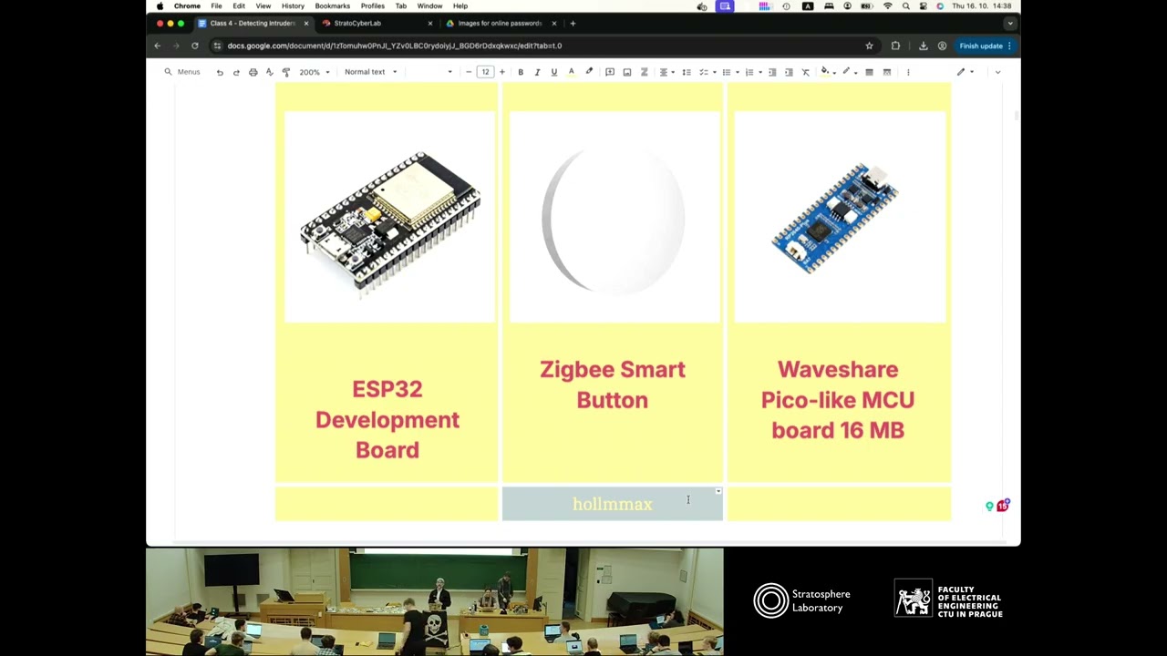Click the ESP32 Development Board image
Screen dimensions: 1167x656
389,217
